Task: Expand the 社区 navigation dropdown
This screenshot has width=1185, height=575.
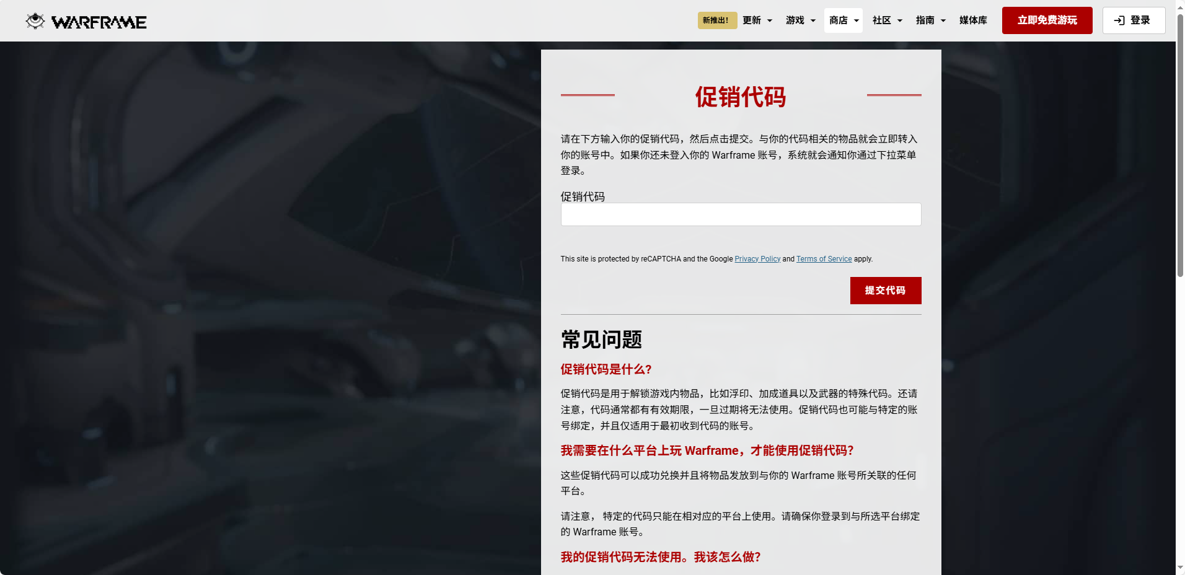Action: click(x=887, y=20)
